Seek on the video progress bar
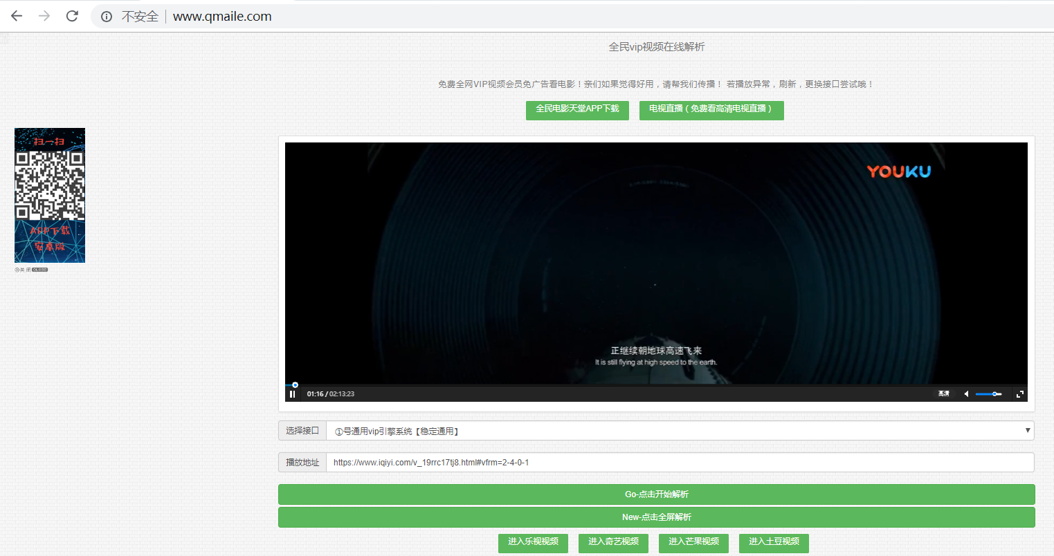Screen dimensions: 1054x556 coord(656,385)
